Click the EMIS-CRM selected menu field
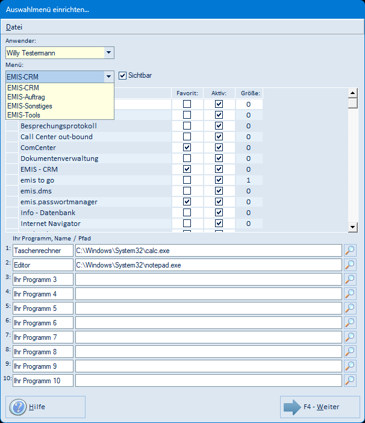Screen dimensions: 365x423 click(x=55, y=77)
